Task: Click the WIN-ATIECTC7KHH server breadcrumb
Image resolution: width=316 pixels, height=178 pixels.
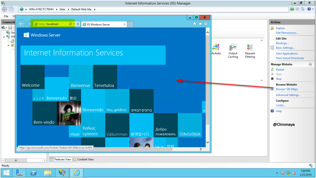Action: [x=41, y=9]
